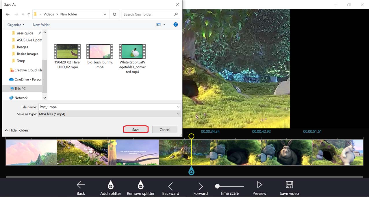Click the Time scale slider handle

pos(217,186)
